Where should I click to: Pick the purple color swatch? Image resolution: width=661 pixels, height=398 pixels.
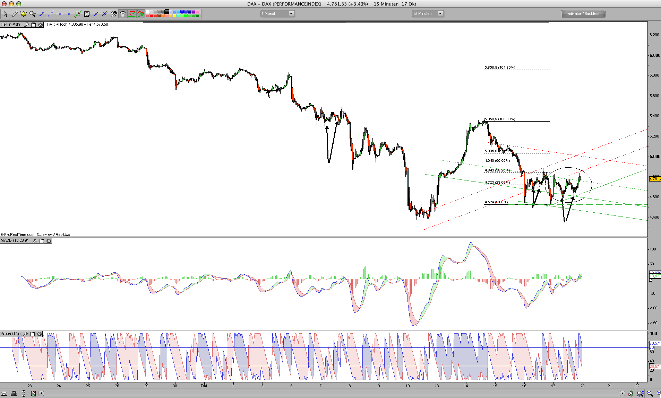coord(194,12)
